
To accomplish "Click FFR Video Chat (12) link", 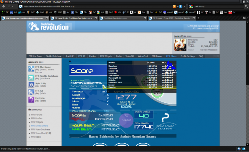I will (41, 133).
